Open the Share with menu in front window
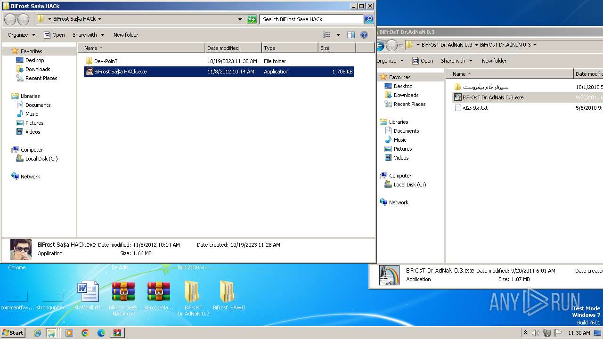The image size is (603, 339). [88, 35]
